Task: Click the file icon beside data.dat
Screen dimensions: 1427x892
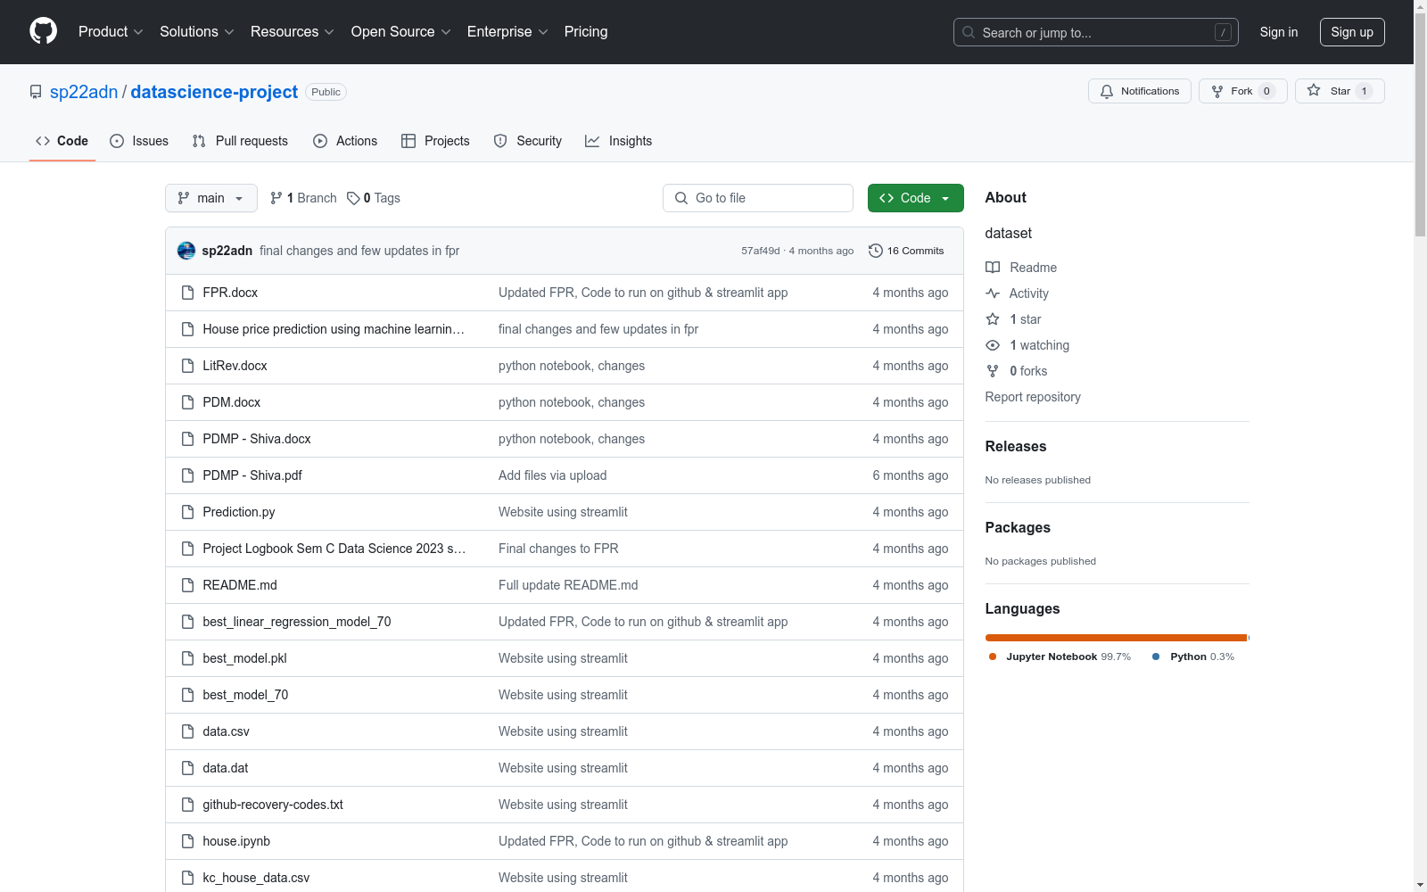Action: point(187,768)
